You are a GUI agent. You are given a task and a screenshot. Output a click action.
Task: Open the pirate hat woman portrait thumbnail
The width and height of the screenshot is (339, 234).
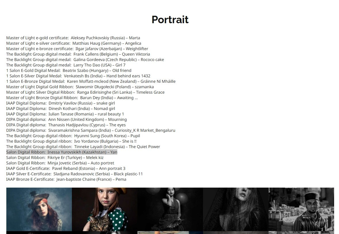[x=39, y=209]
